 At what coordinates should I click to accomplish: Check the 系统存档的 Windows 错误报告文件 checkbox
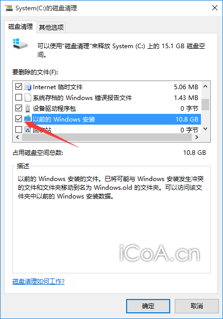pyautogui.click(x=18, y=97)
